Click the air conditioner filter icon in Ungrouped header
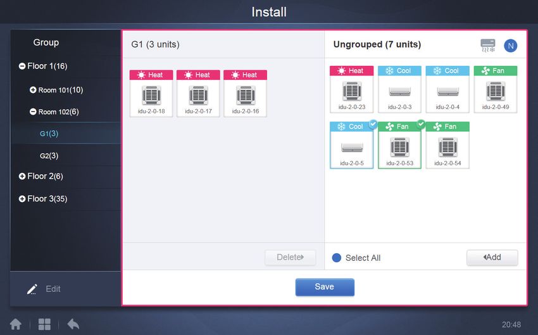This screenshot has width=538, height=335. click(x=488, y=46)
